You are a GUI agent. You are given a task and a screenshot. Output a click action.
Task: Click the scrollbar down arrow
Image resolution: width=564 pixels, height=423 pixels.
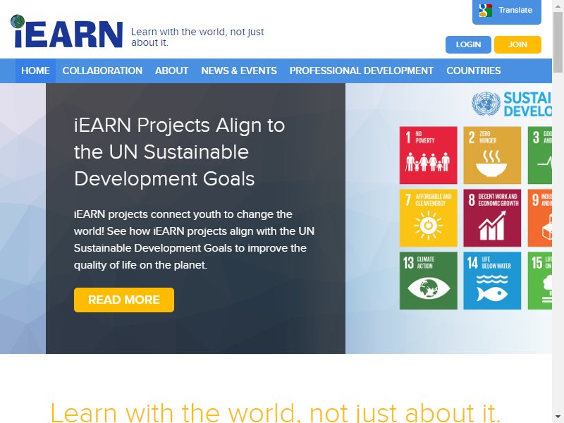click(558, 417)
